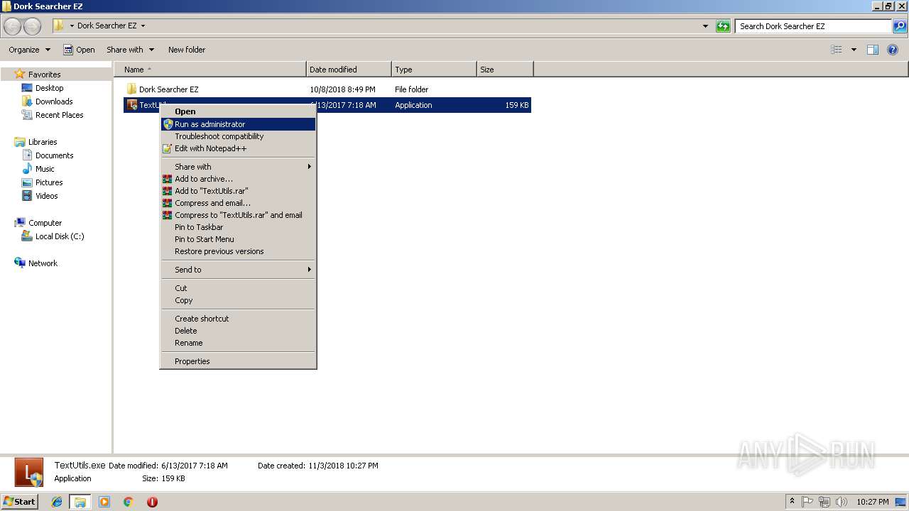Choose Copy in the context menu
Screen dimensions: 909x511
pyautogui.click(x=238, y=300)
